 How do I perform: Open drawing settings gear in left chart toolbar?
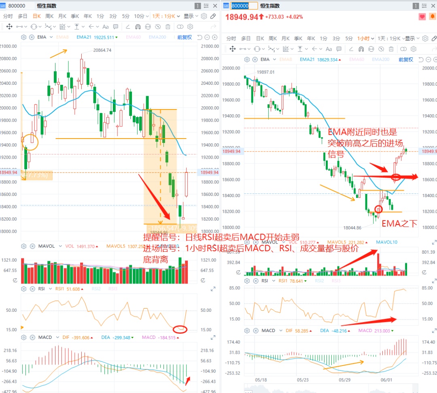(190, 27)
